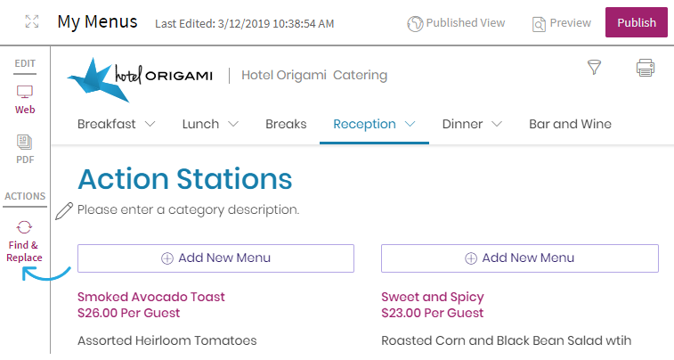Click the pencil icon beside category description

coord(64,211)
